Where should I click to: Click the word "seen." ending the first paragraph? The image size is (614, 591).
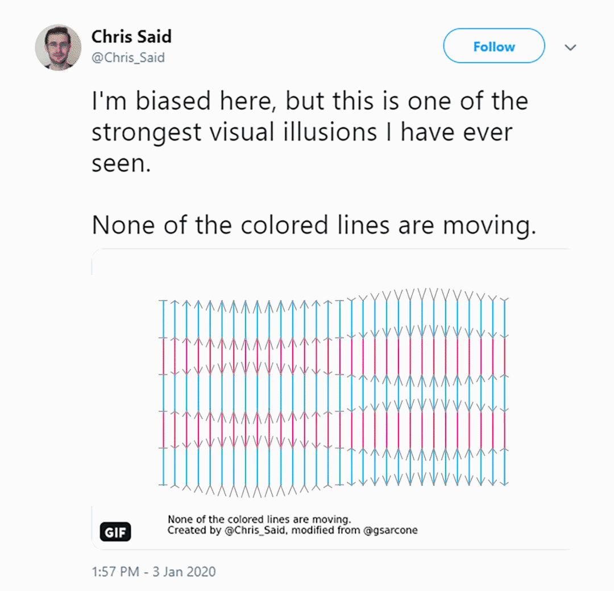pos(121,163)
